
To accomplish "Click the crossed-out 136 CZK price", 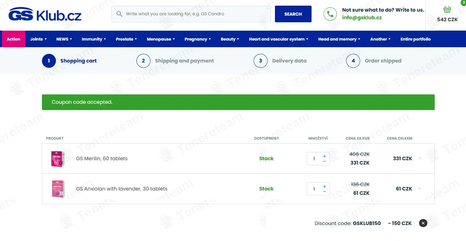I will tap(360, 184).
